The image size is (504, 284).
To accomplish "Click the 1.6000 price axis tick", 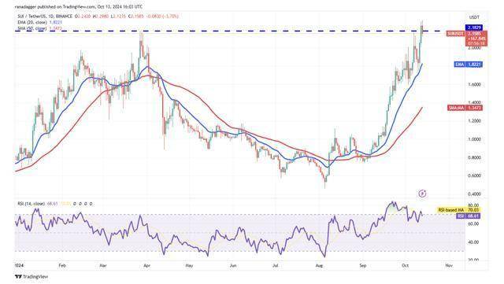I will tap(474, 84).
